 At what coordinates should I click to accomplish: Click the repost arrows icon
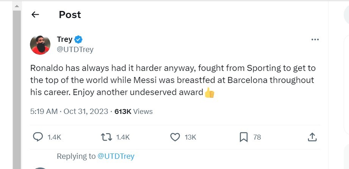[106, 137]
